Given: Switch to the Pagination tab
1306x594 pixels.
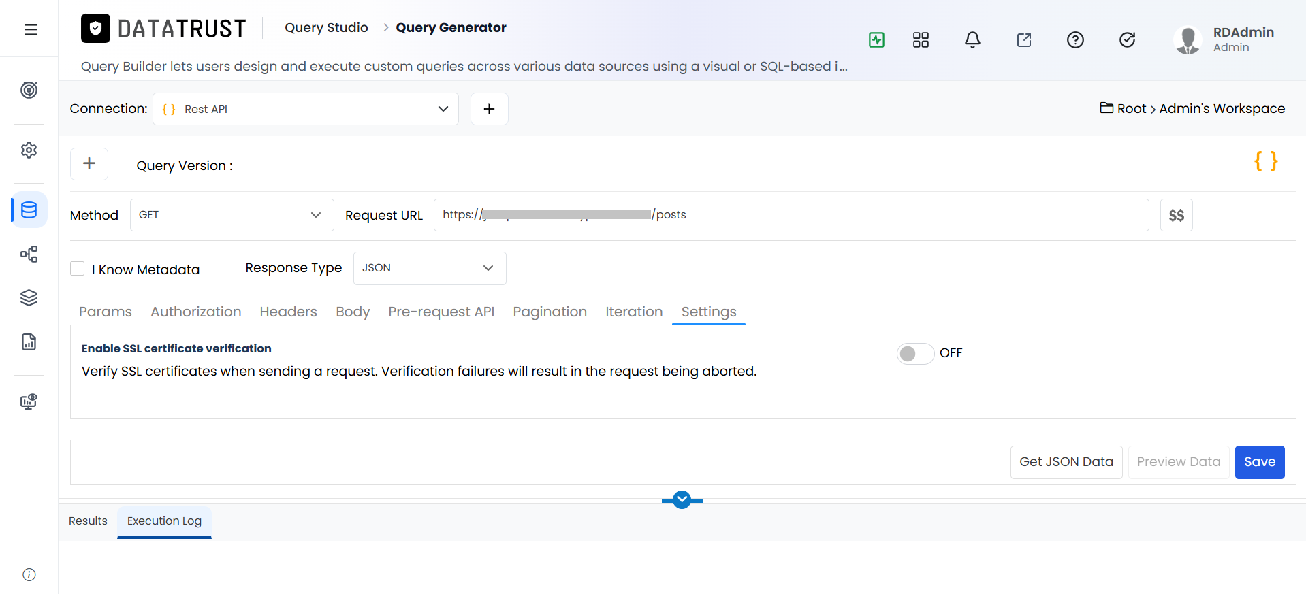Looking at the screenshot, I should coord(550,312).
